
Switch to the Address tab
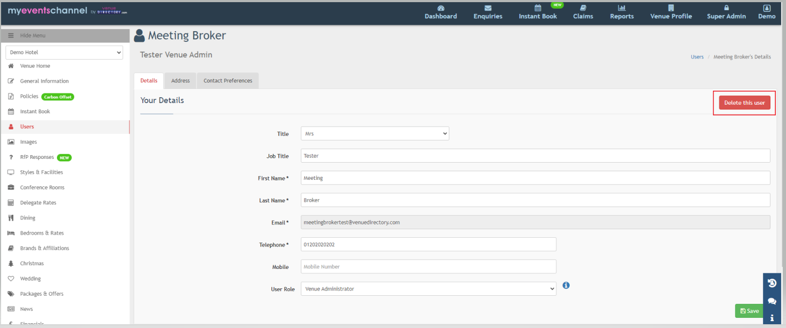click(180, 81)
